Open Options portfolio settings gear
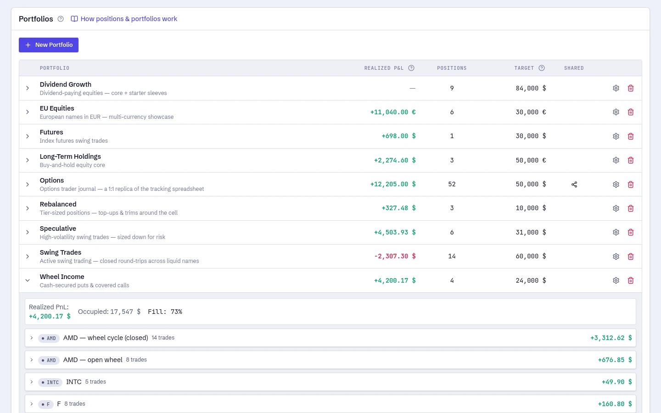The height and width of the screenshot is (413, 661). coord(616,184)
